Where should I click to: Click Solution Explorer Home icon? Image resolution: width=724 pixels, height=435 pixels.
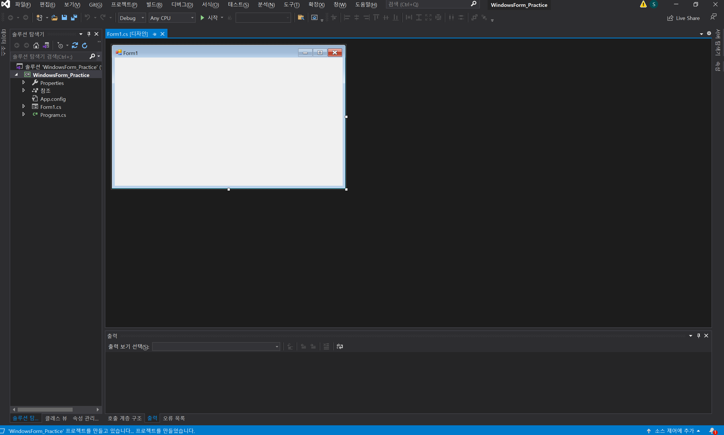coord(36,45)
